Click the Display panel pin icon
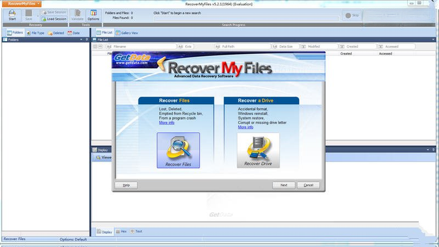The width and height of the screenshot is (439, 247). click(x=434, y=150)
